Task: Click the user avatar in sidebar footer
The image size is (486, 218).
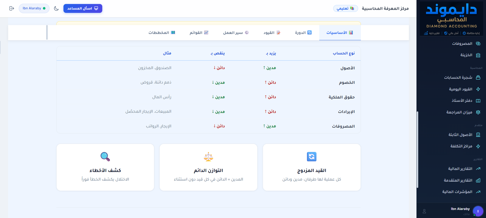Action: (x=478, y=211)
